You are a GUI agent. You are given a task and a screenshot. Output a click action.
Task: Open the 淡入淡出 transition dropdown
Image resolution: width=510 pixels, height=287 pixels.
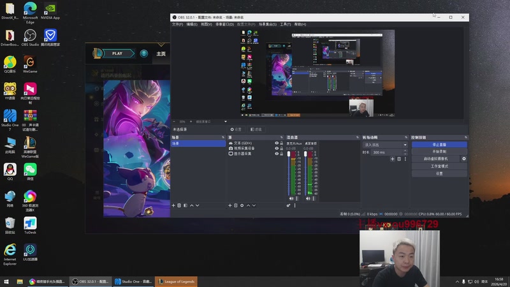pyautogui.click(x=385, y=145)
